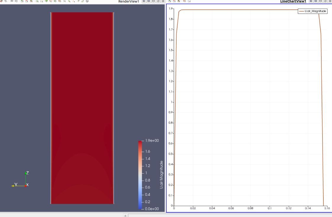Clear selection with the gray circle icon
Screen dimensions: 332x217
87,1
